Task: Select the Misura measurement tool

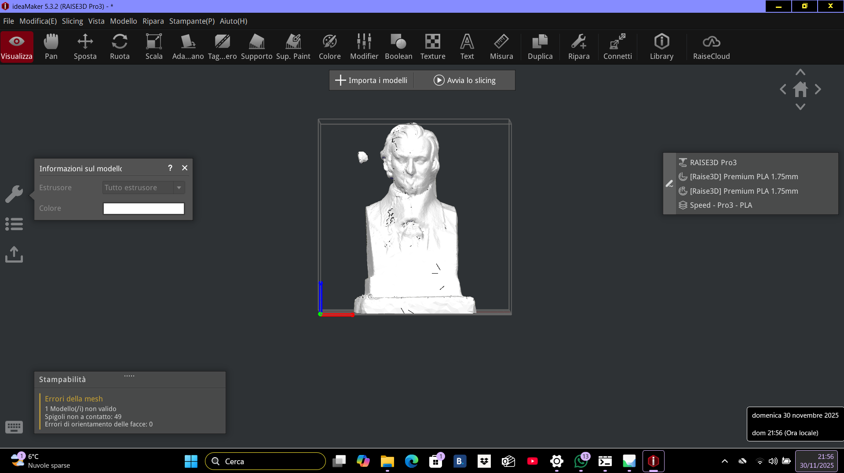Action: 501,47
